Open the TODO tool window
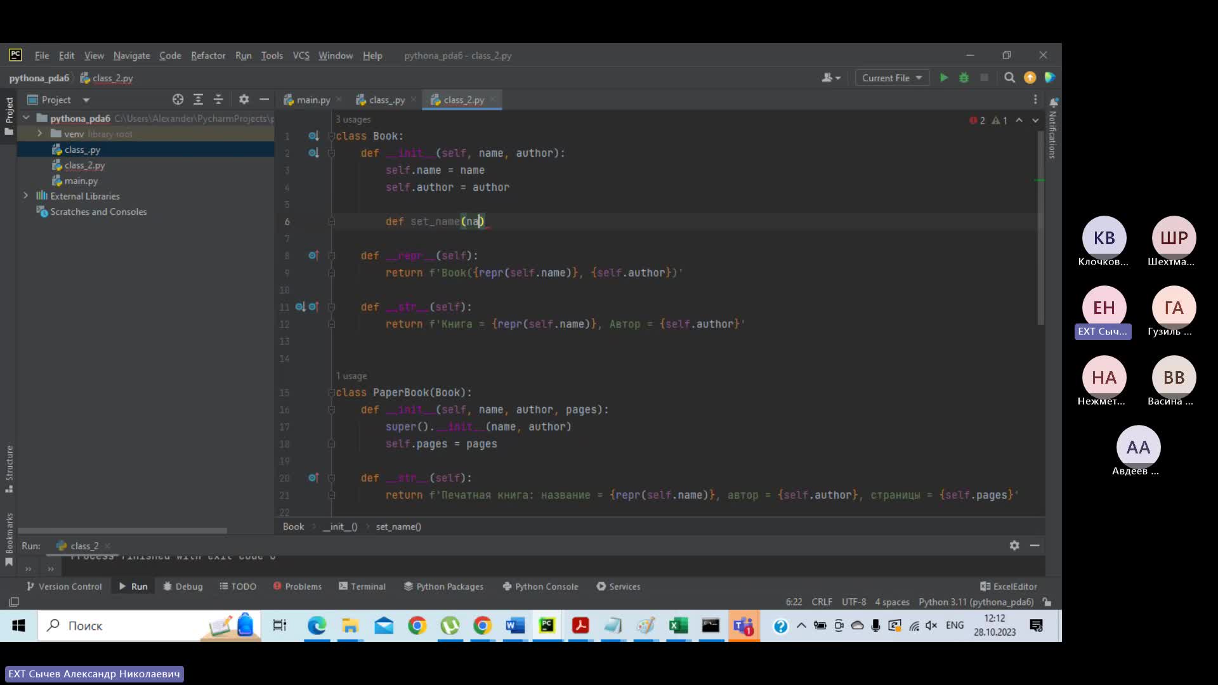1218x685 pixels. click(238, 587)
